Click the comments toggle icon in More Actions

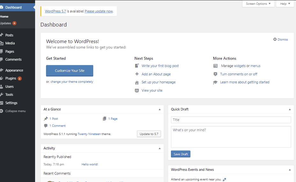215,74
